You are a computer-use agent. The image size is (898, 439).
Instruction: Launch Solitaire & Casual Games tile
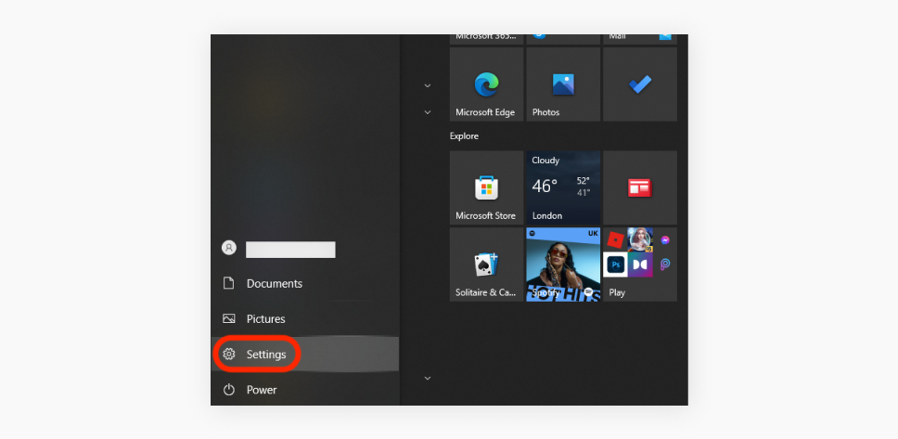point(486,265)
